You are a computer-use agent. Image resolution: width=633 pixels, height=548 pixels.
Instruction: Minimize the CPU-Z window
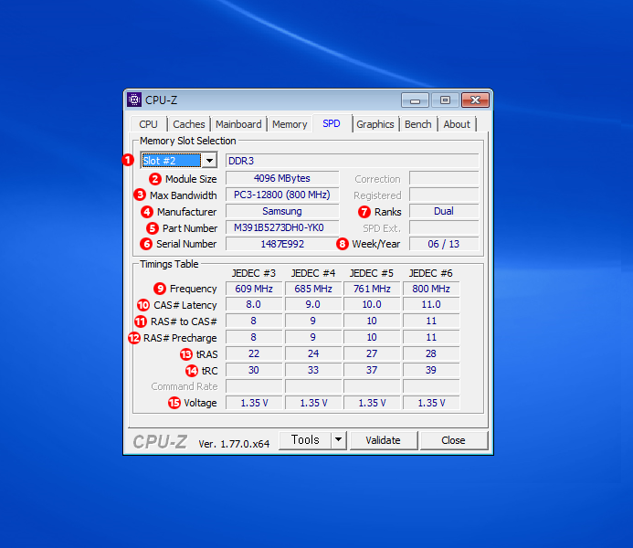415,100
